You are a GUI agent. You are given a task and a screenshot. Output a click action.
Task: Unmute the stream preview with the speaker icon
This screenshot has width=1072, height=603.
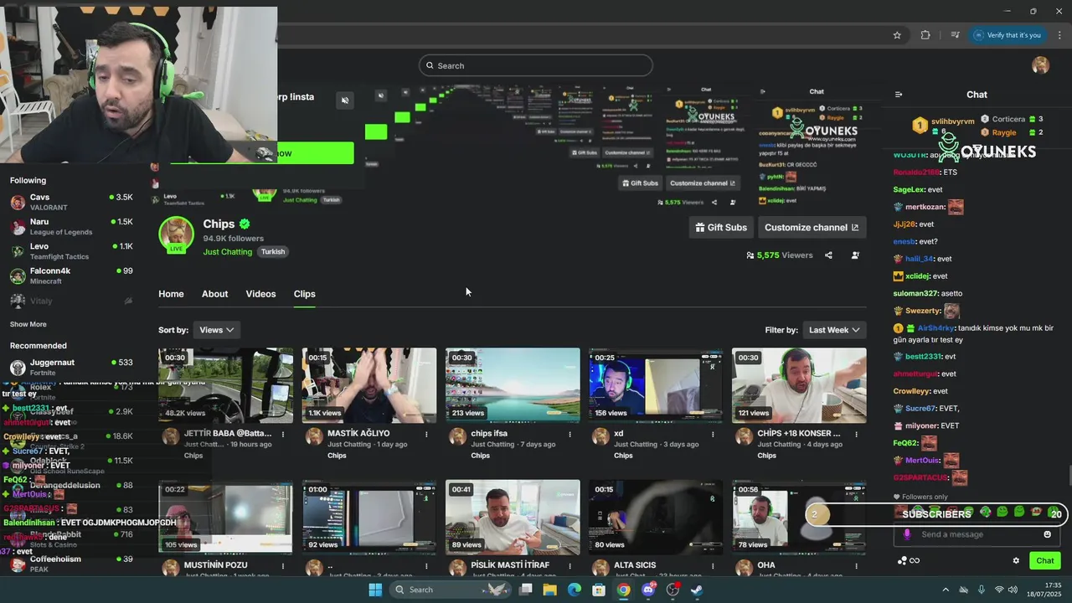coord(344,100)
